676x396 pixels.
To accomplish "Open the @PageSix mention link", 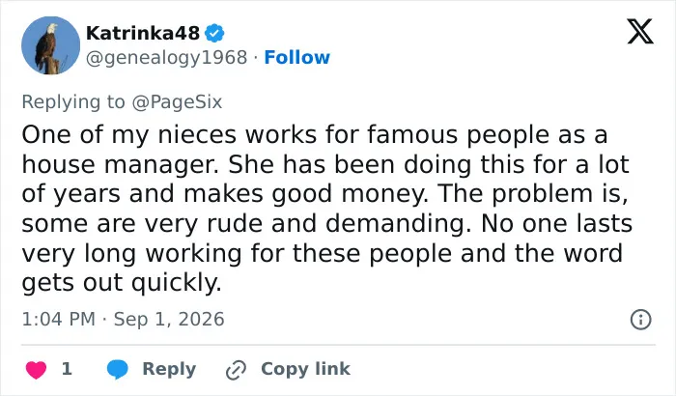I will click(x=177, y=102).
